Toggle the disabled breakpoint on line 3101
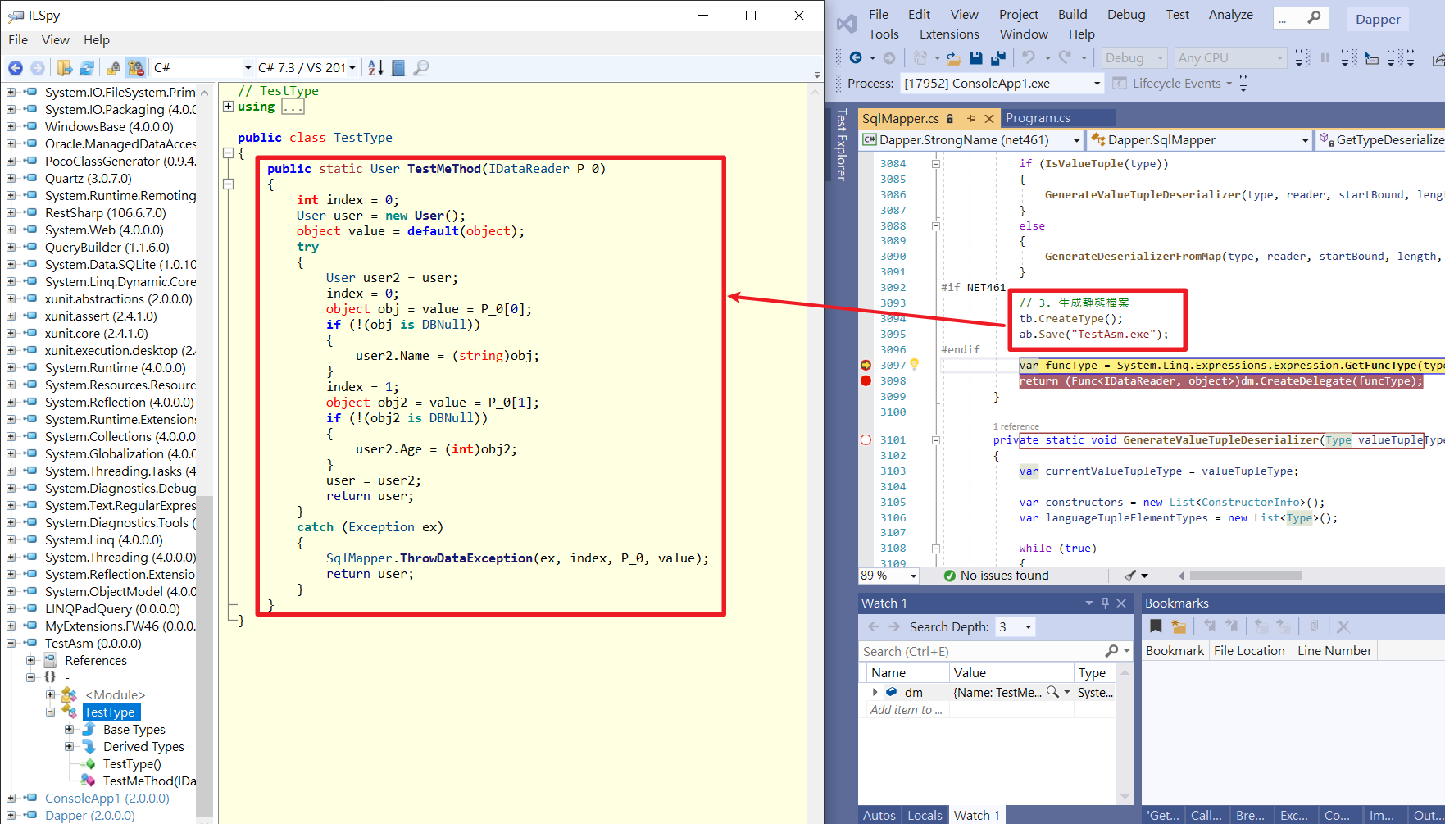 pos(866,439)
